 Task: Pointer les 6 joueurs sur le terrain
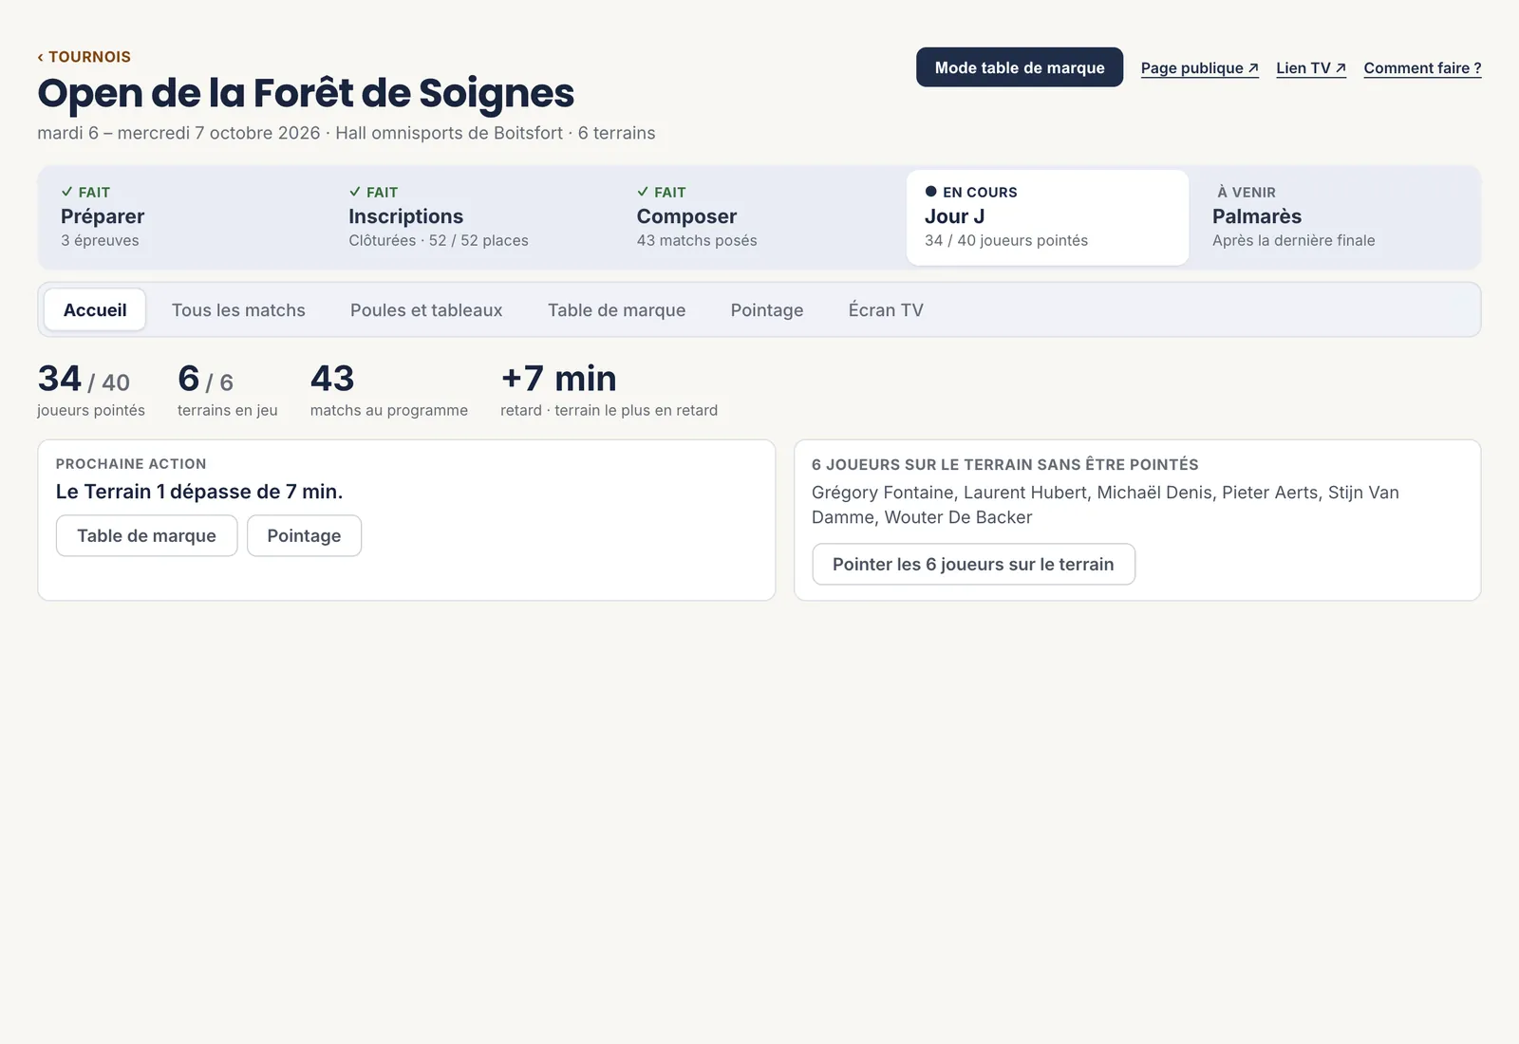pyautogui.click(x=973, y=565)
